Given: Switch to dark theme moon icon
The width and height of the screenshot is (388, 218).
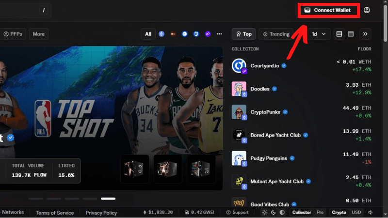Looking at the screenshot, I should pos(273,212).
